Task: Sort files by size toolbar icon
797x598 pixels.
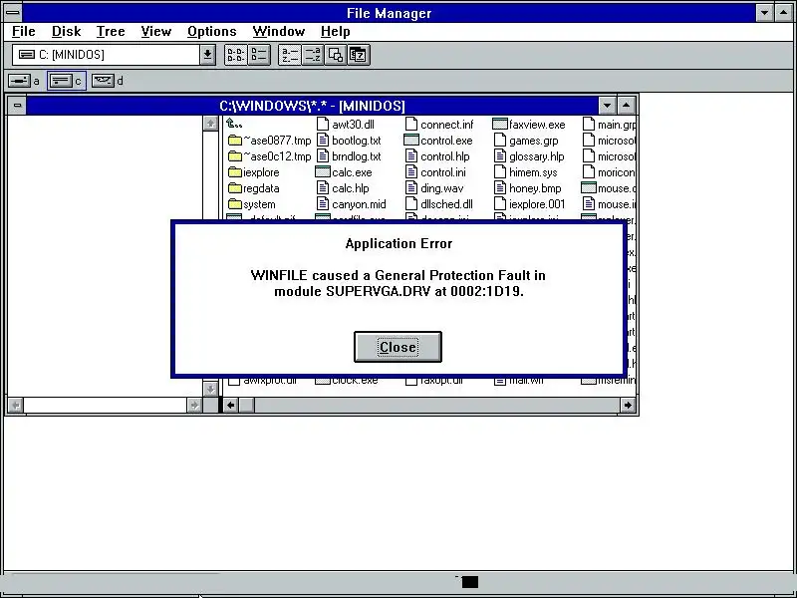Action: pyautogui.click(x=336, y=55)
